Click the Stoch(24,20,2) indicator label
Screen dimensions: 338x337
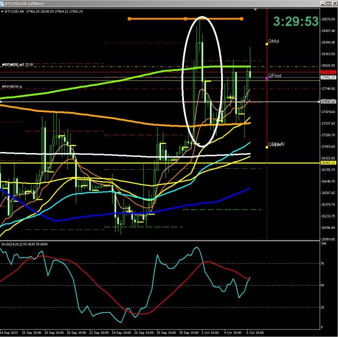click(x=24, y=245)
